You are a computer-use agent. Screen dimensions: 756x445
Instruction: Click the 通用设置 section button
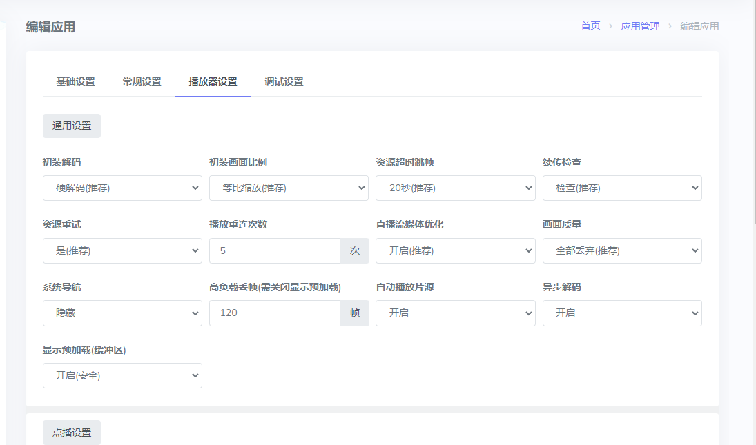coord(71,126)
